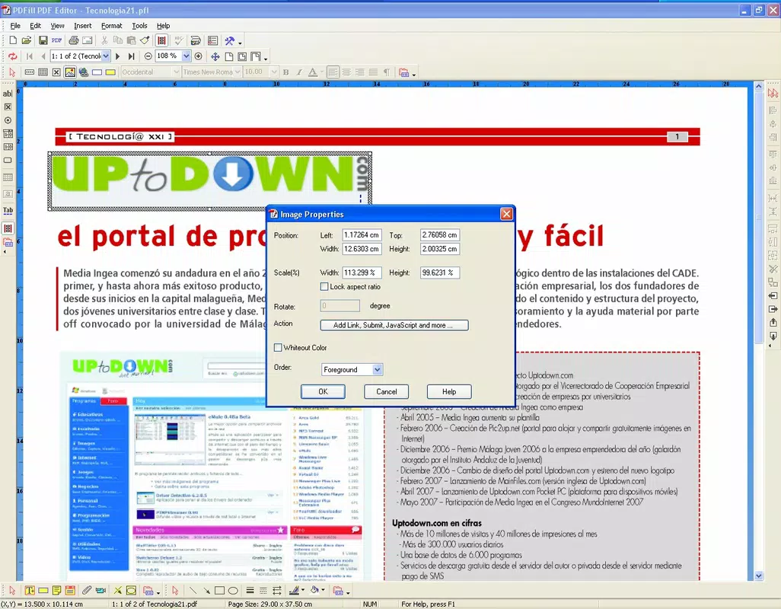Select the blue four-arrow move tool
781x609 pixels.
[215, 56]
